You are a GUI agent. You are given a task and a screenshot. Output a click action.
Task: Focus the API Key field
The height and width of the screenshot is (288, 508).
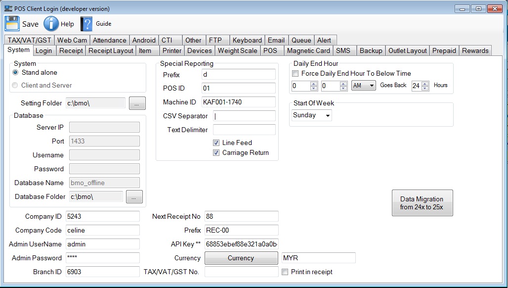click(241, 244)
